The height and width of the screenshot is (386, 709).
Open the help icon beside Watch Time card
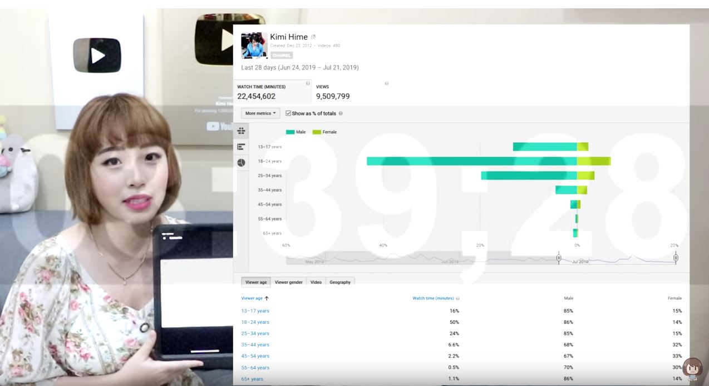pyautogui.click(x=308, y=83)
